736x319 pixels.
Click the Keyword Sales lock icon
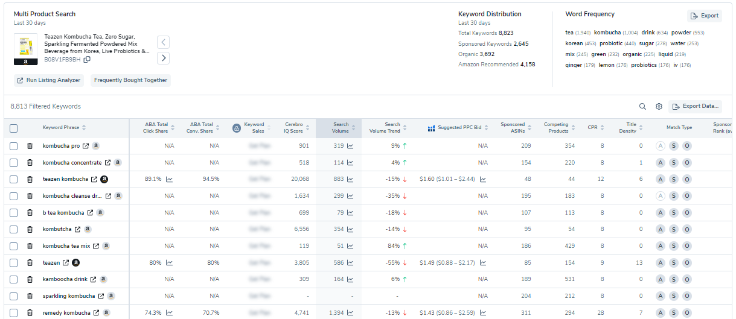[x=237, y=128]
